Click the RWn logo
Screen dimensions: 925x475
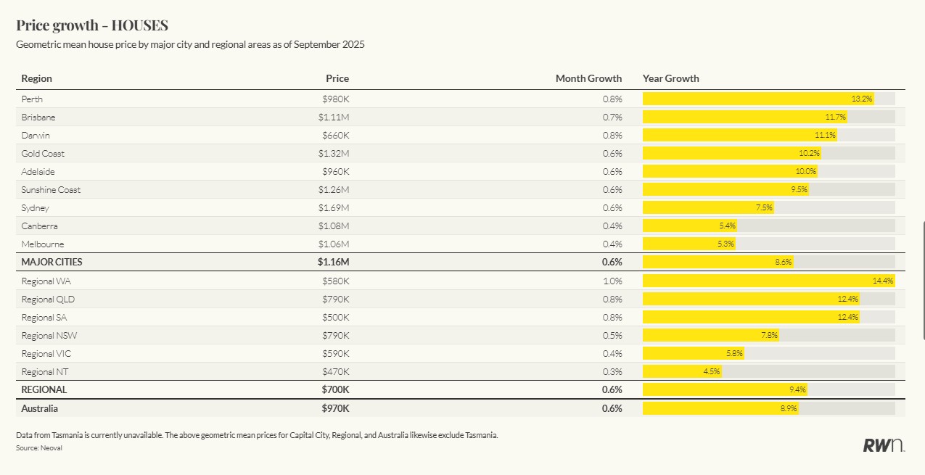pyautogui.click(x=883, y=445)
